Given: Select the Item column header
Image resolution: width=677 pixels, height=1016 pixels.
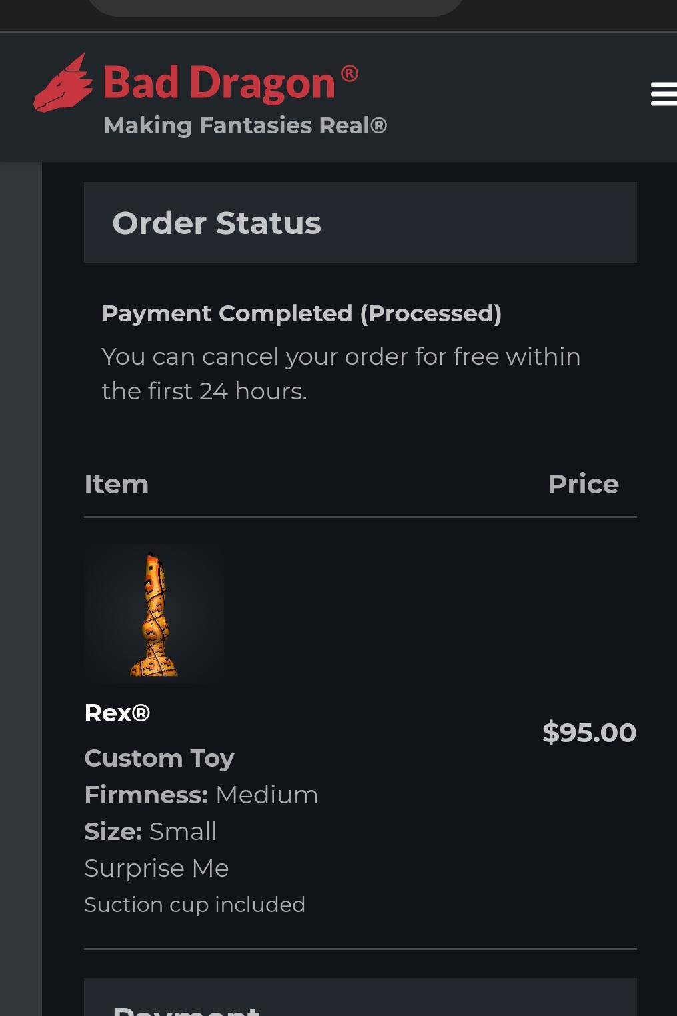Looking at the screenshot, I should coord(117,484).
